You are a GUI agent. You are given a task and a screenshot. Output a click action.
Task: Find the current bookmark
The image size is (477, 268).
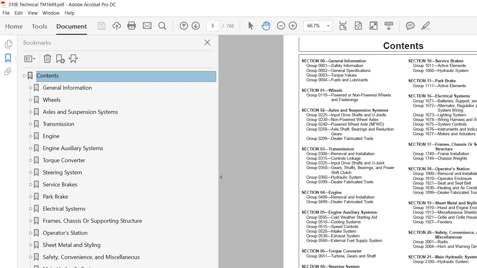coord(73,59)
